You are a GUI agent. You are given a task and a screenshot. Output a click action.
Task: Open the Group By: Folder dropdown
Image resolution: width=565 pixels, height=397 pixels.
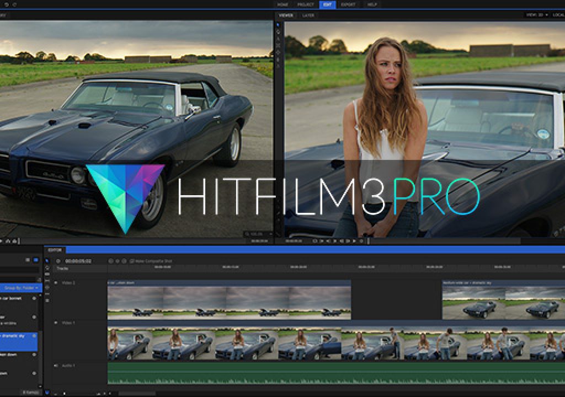pyautogui.click(x=21, y=287)
